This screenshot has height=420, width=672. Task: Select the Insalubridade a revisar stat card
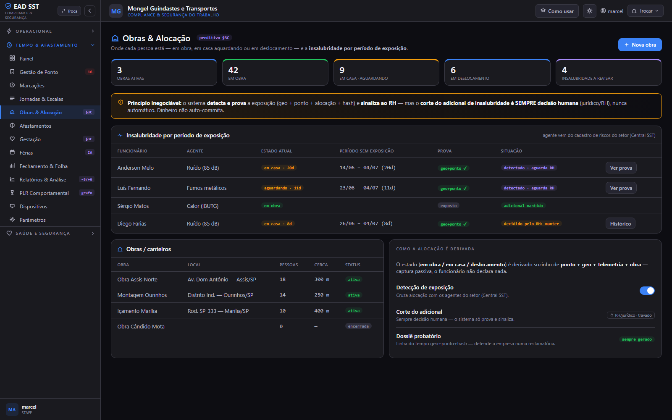pyautogui.click(x=609, y=72)
